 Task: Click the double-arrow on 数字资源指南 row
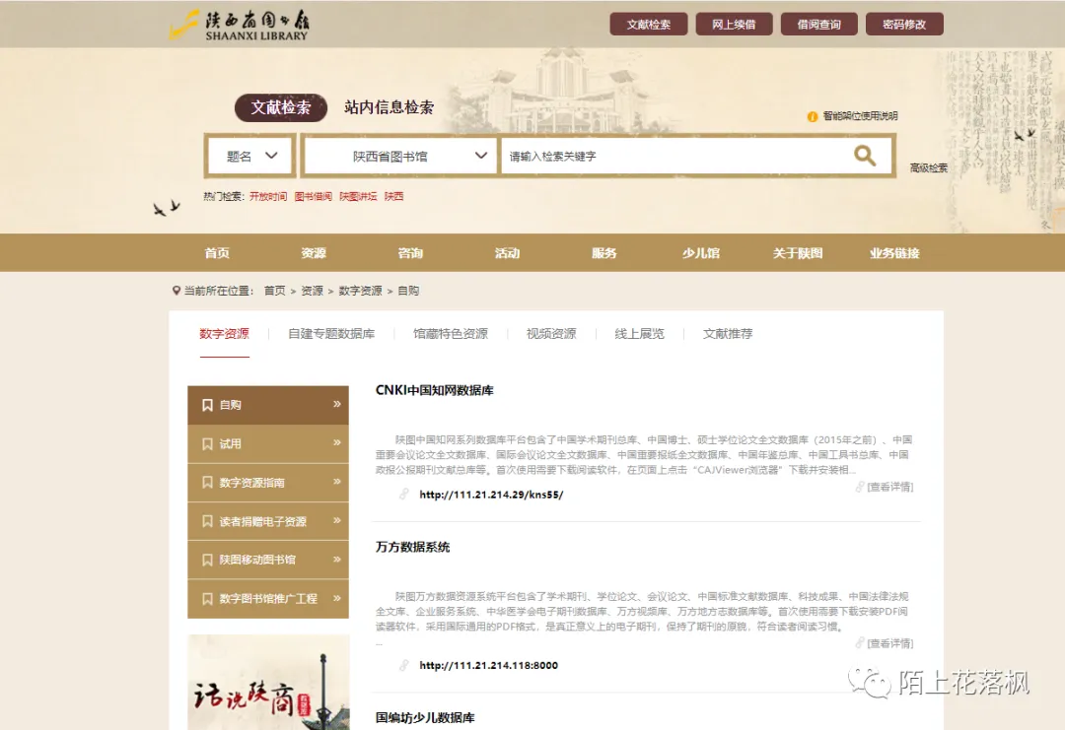337,481
